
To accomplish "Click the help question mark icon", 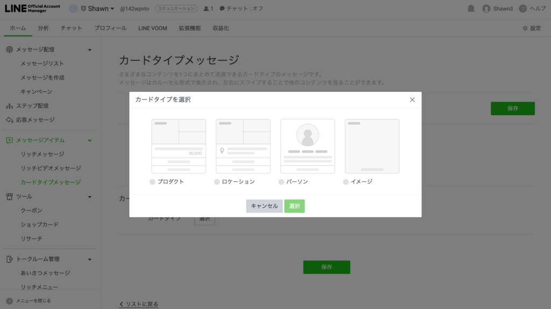I will (x=522, y=9).
